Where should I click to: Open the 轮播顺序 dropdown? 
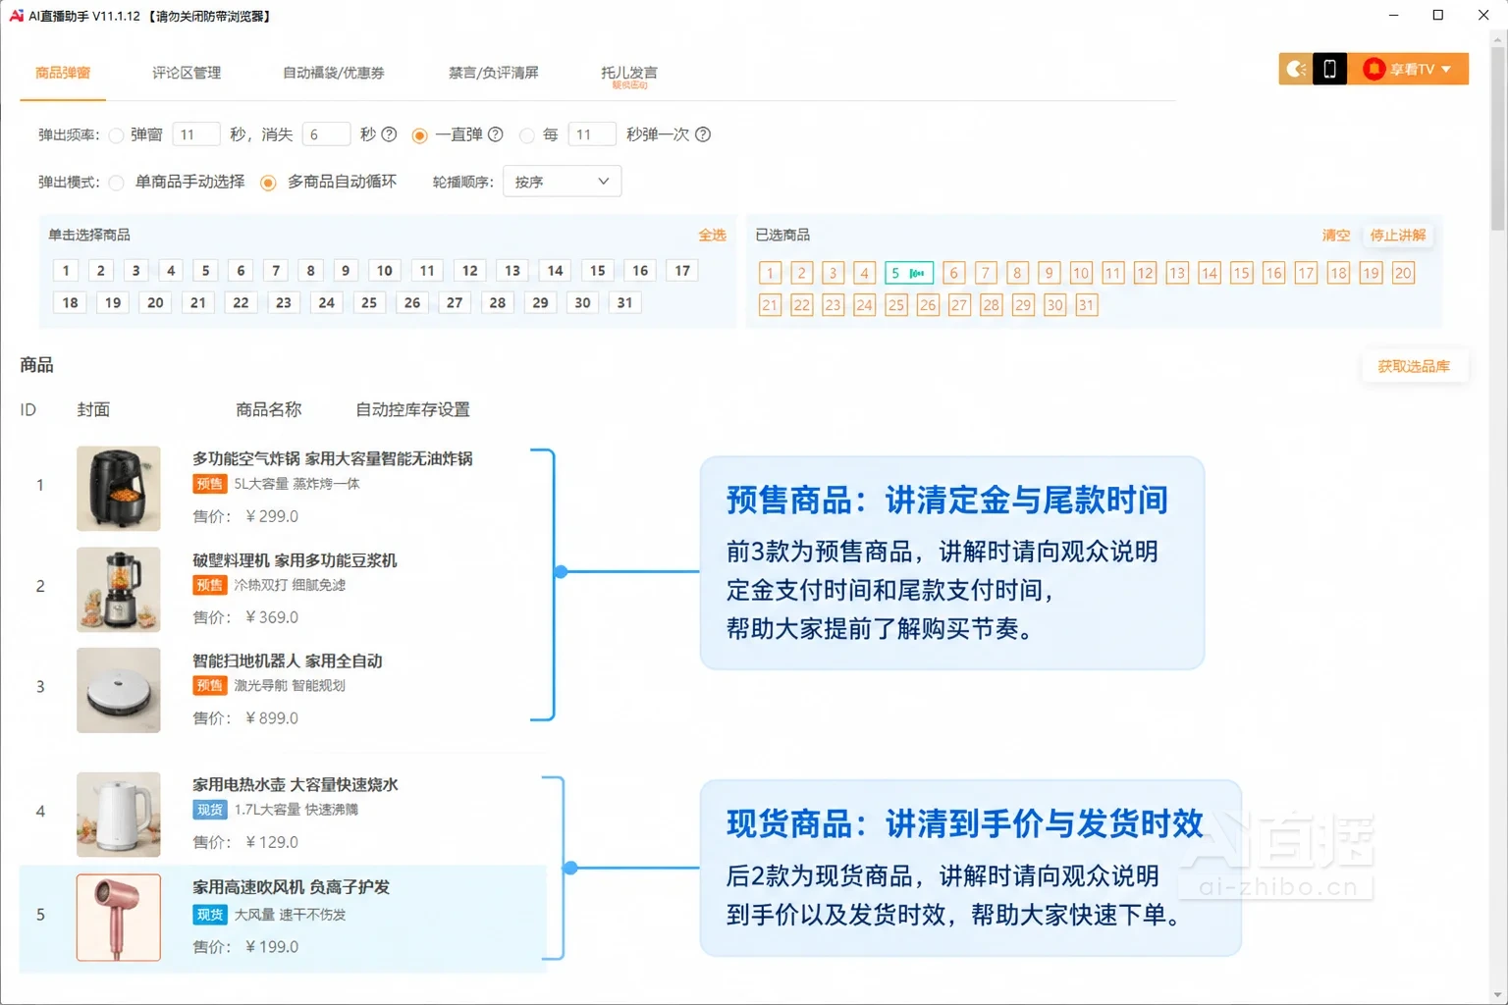pos(562,182)
